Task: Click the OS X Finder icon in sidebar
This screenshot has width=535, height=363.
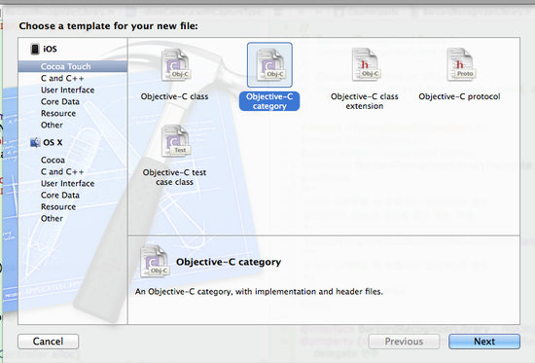Action: tap(35, 142)
